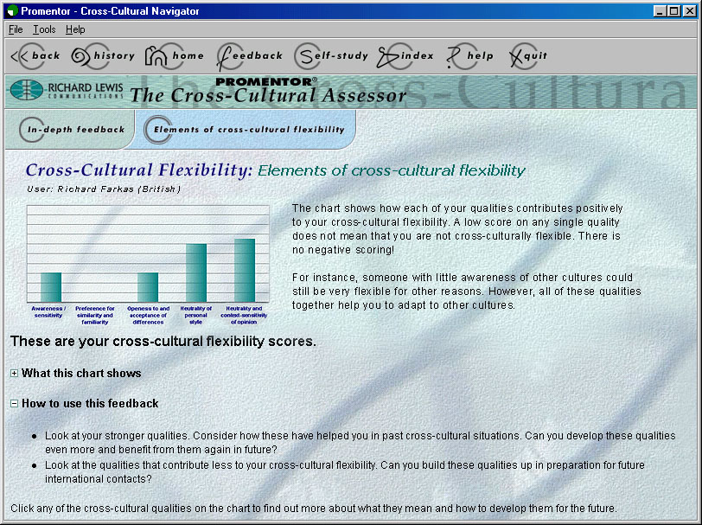Open the File menu
The image size is (702, 525).
[16, 29]
